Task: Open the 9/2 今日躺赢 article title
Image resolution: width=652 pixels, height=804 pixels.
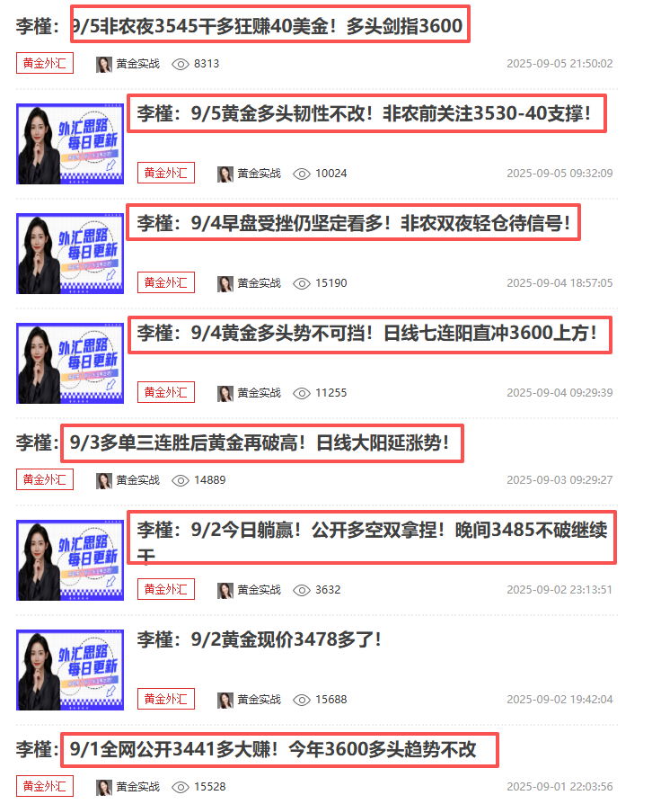Action: coord(373,540)
